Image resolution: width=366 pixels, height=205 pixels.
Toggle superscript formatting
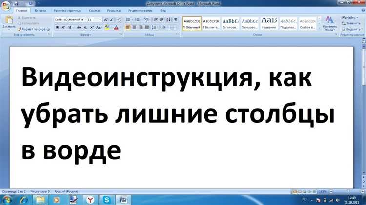tap(92, 27)
